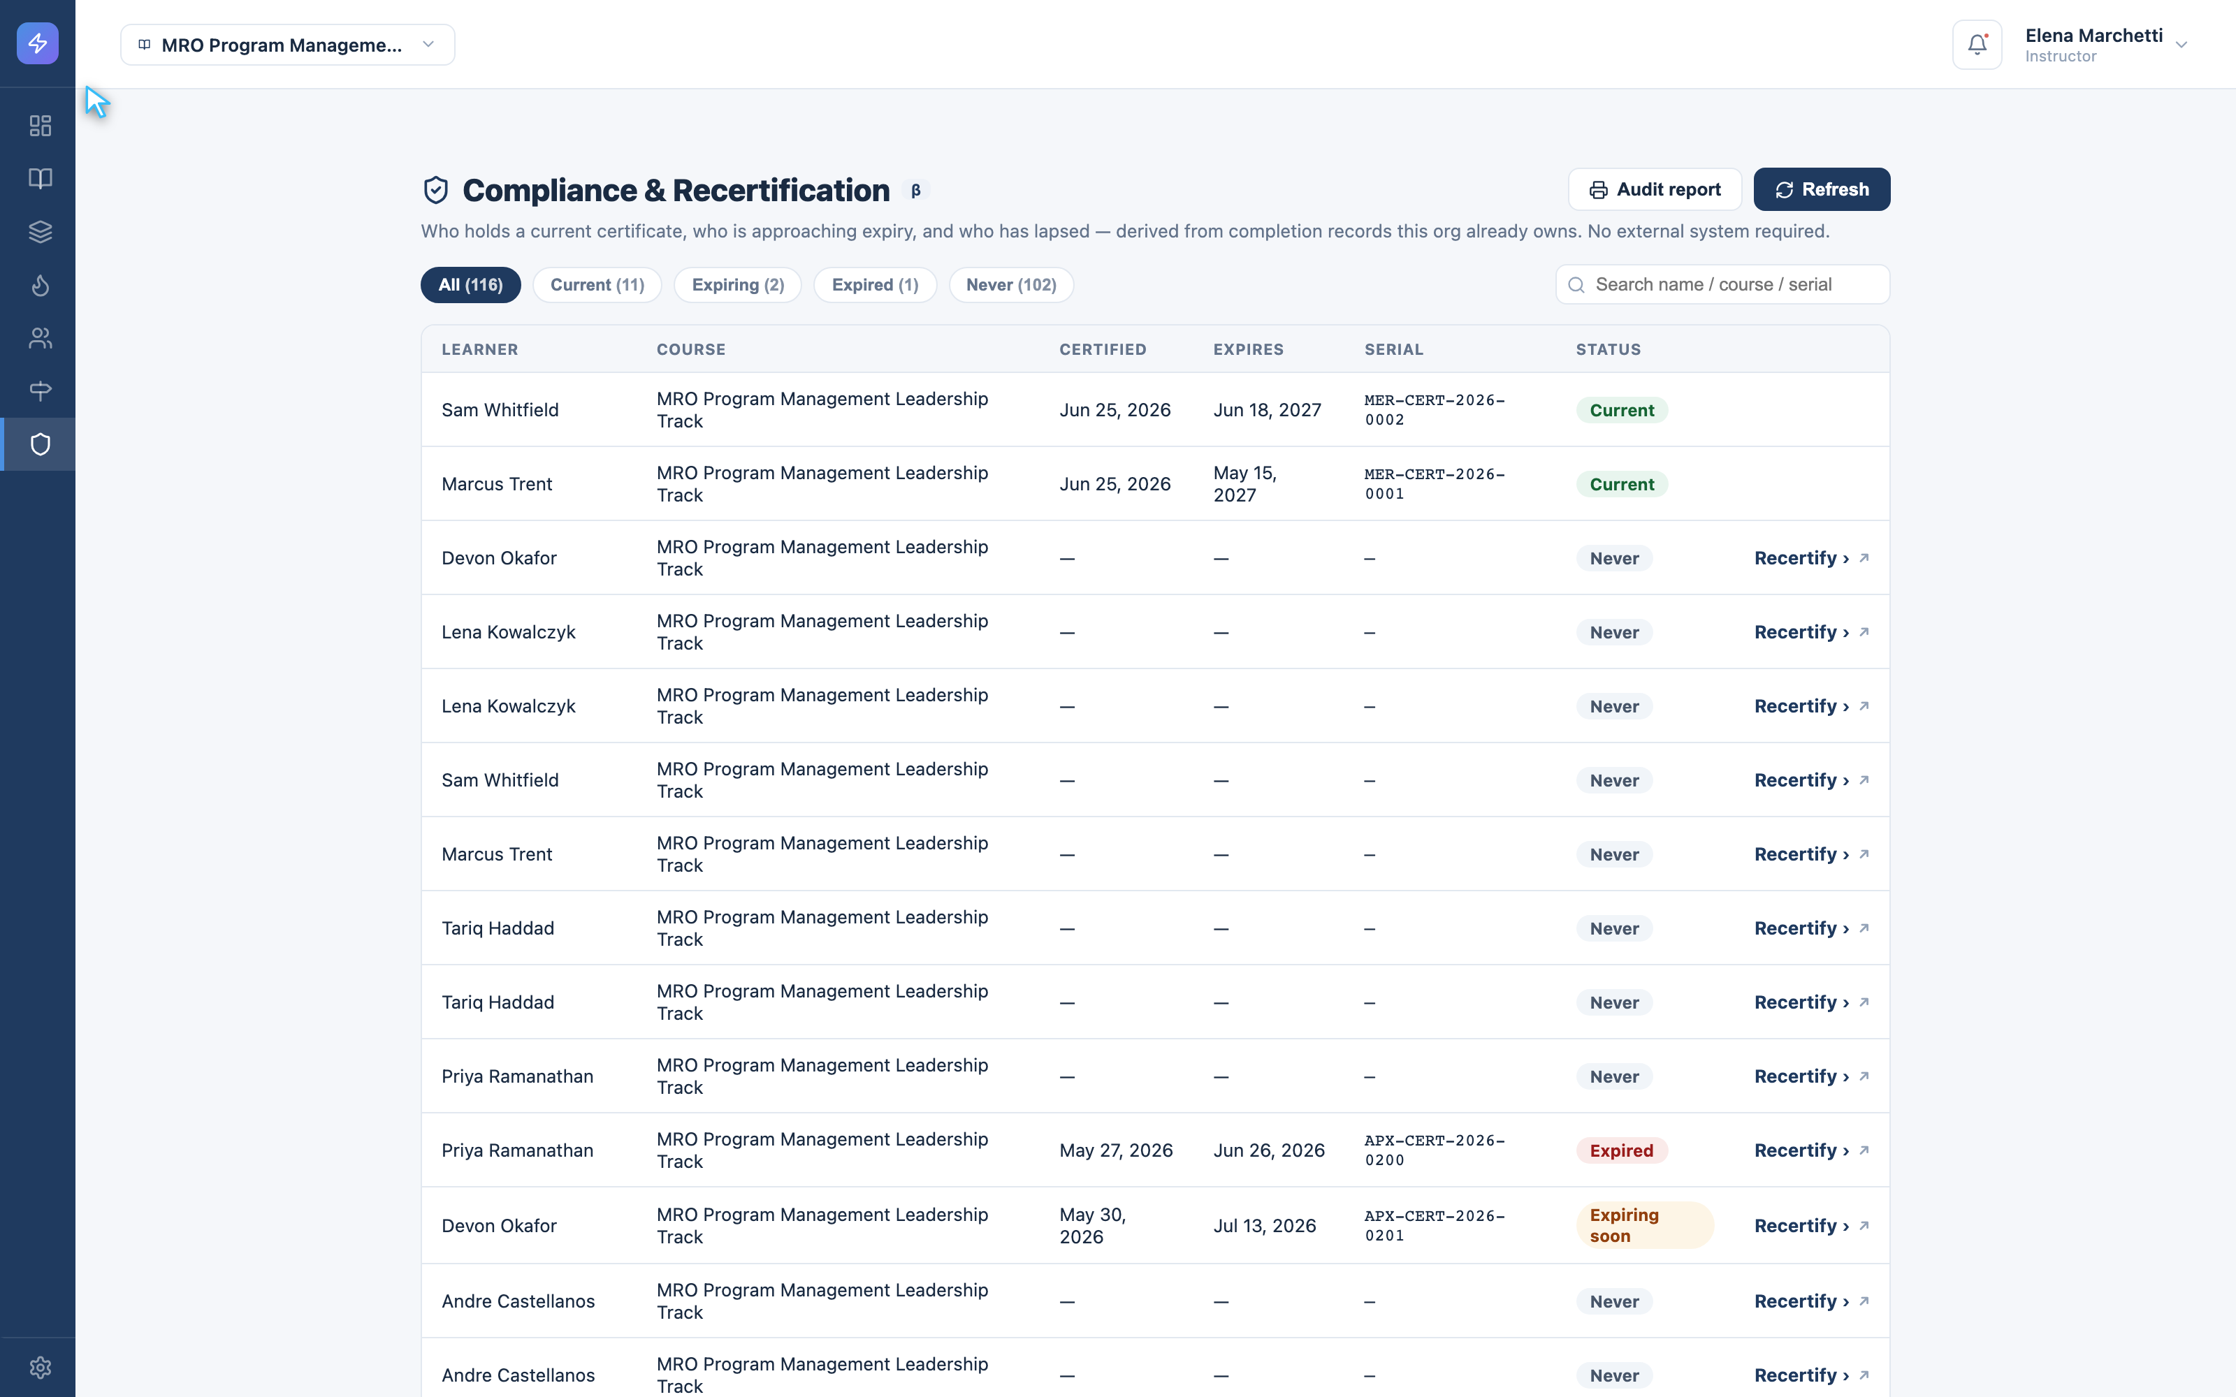Open settings gear in the sidebar
This screenshot has height=1397, width=2236.
[40, 1366]
